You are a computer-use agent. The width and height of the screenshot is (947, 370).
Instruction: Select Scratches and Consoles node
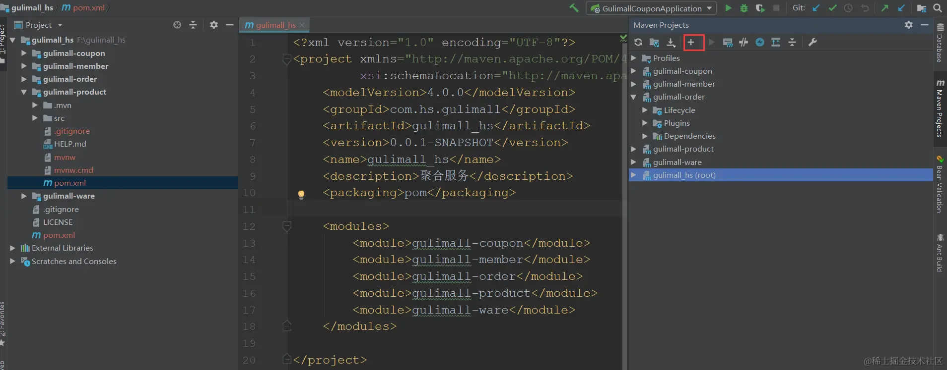[74, 261]
